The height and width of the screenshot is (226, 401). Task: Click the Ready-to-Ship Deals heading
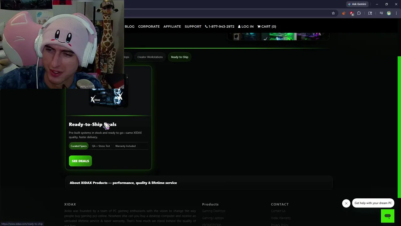coord(92,124)
